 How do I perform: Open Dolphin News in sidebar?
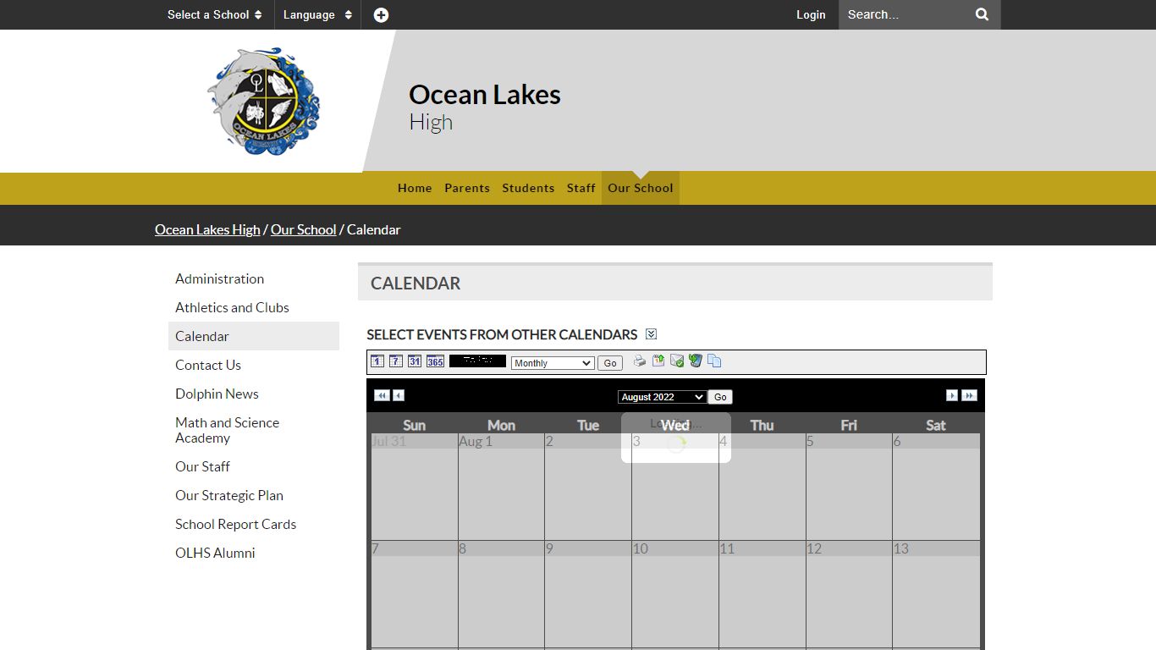pos(254,394)
